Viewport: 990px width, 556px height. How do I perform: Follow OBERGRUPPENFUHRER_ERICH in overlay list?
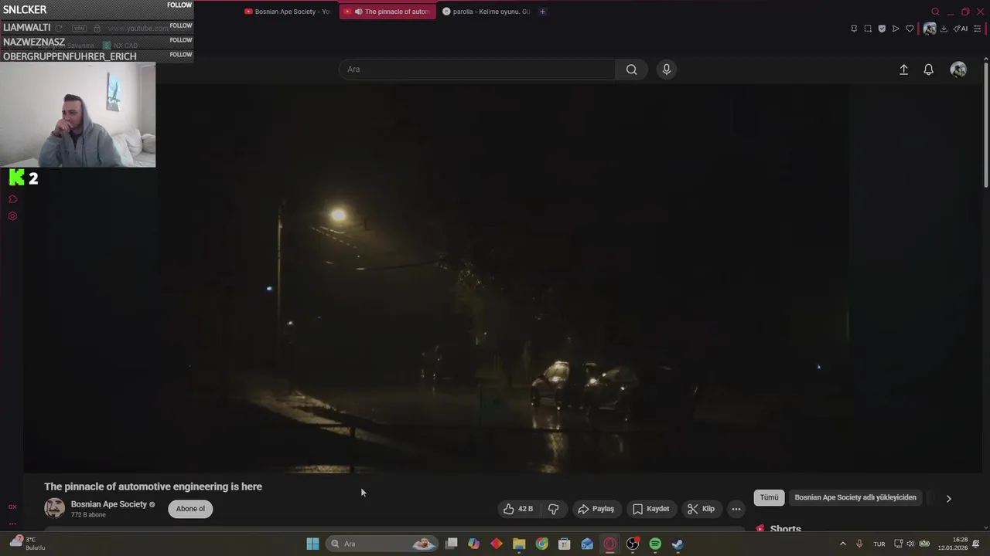point(180,55)
